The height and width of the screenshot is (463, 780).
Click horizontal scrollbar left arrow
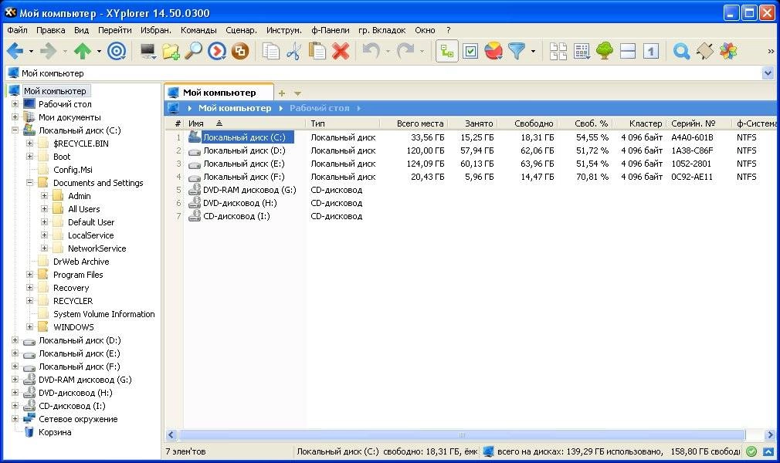171,434
